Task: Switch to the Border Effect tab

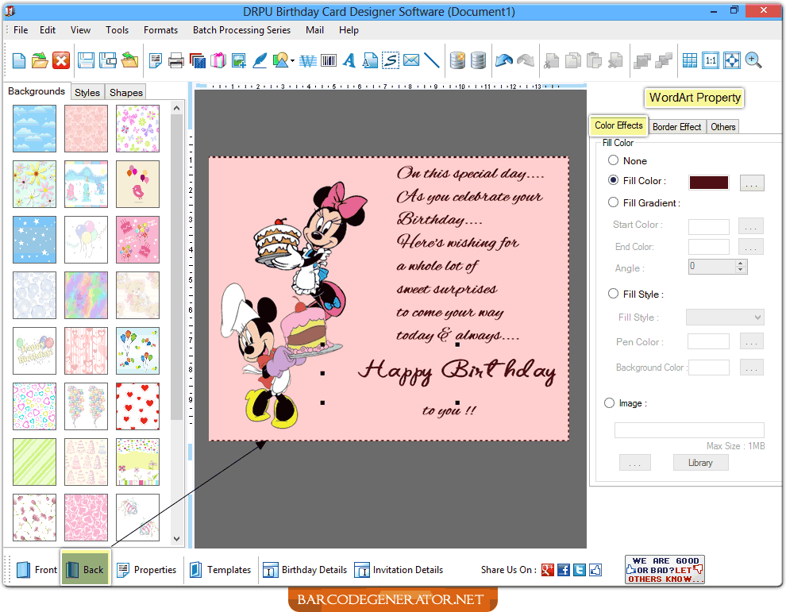Action: [676, 127]
